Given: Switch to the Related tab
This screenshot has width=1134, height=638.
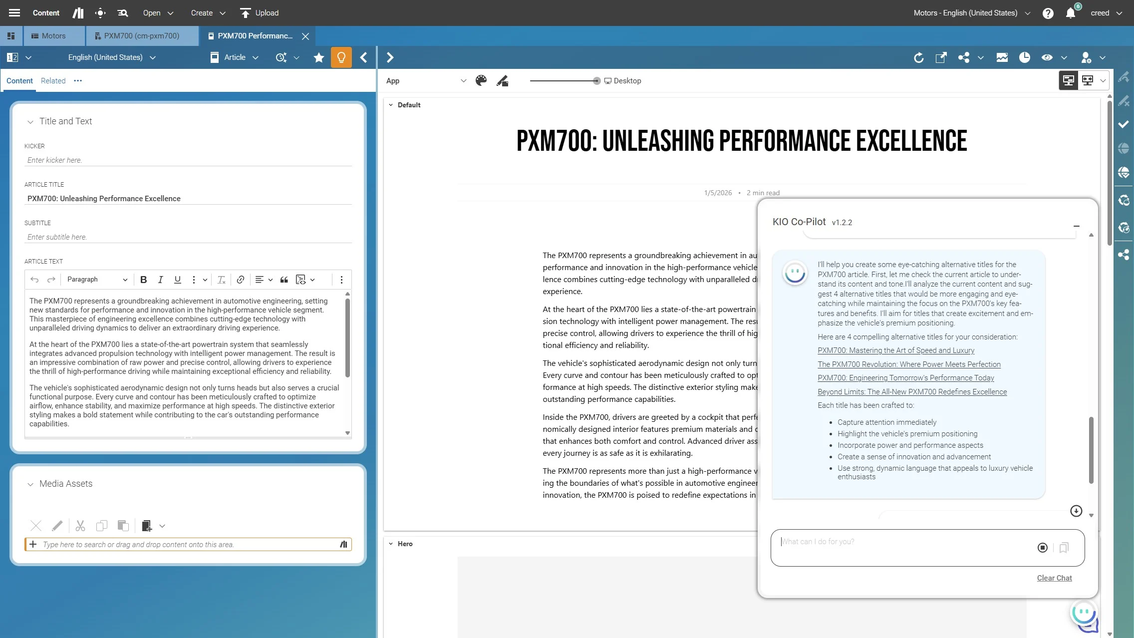Looking at the screenshot, I should [53, 81].
